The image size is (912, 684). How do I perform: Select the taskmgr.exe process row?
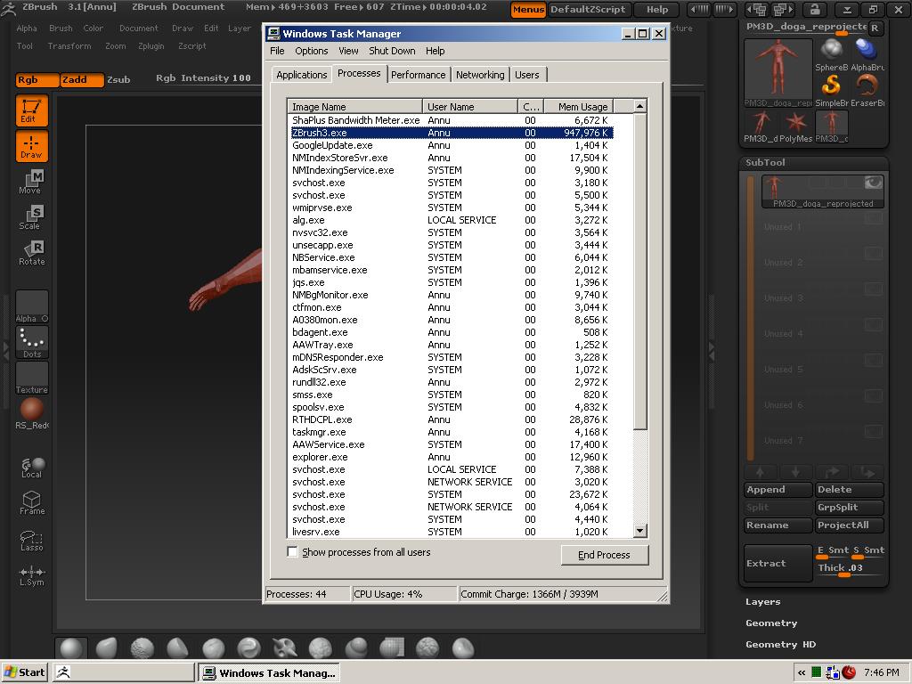tap(450, 432)
